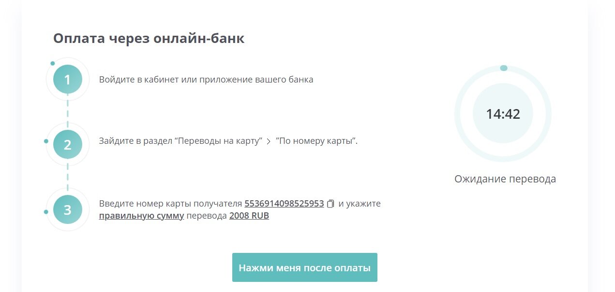615x292 pixels.
Task: Click the step 1 instruction about bank app
Action: pyautogui.click(x=206, y=80)
